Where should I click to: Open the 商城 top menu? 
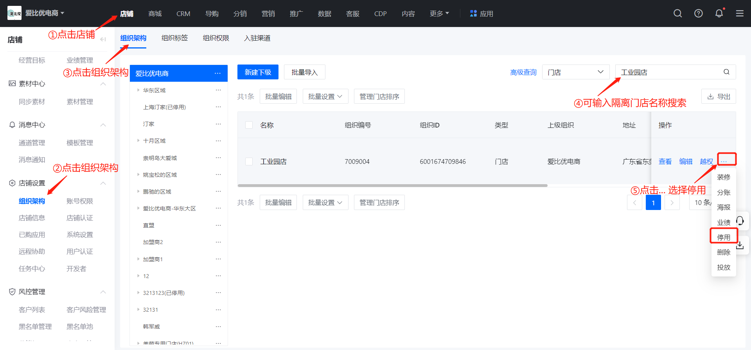click(x=155, y=13)
